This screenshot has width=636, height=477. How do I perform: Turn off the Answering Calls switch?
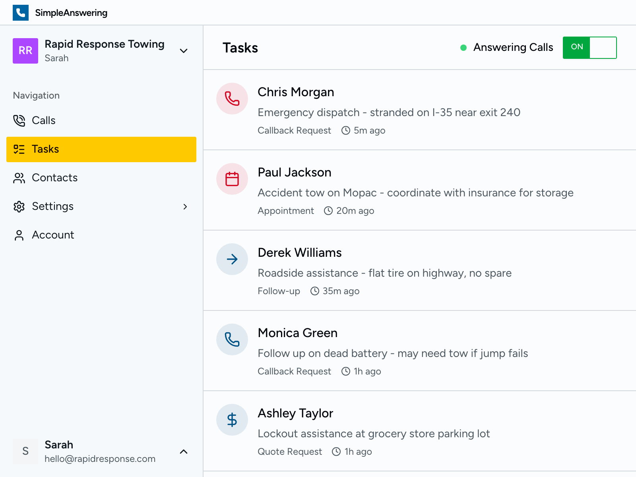[x=589, y=47]
